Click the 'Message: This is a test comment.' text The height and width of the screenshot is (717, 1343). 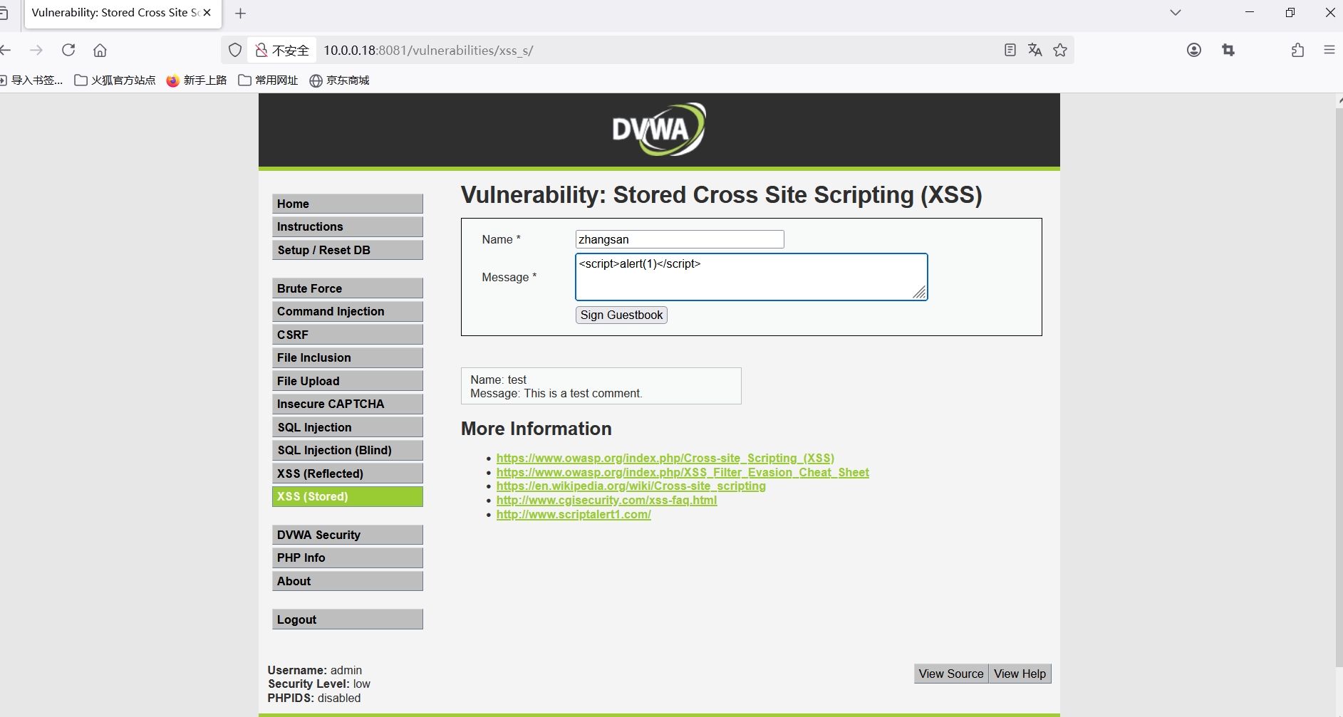coord(556,393)
